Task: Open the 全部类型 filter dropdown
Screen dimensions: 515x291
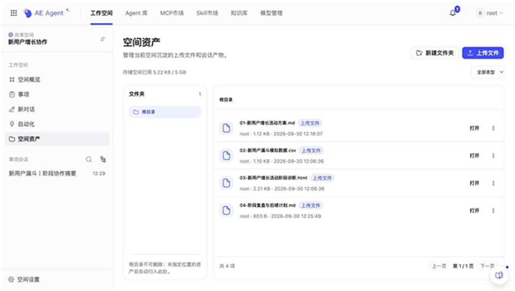Action: click(488, 72)
